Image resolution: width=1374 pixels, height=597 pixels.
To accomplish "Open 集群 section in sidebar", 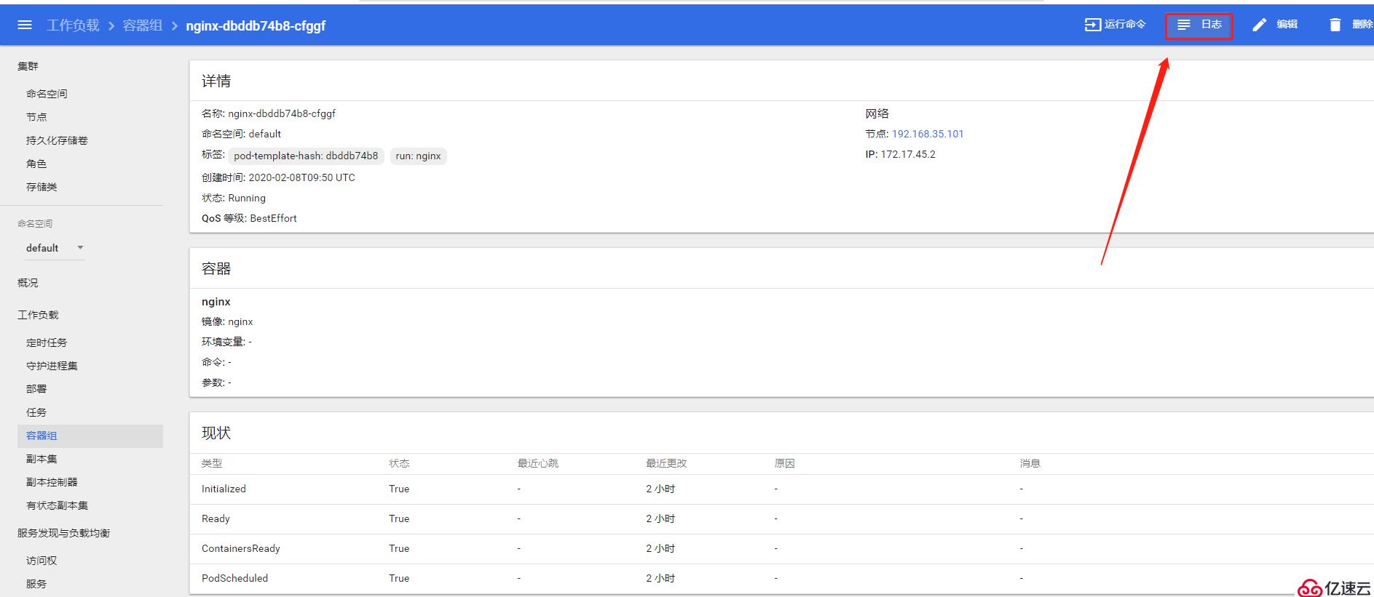I will [x=28, y=66].
